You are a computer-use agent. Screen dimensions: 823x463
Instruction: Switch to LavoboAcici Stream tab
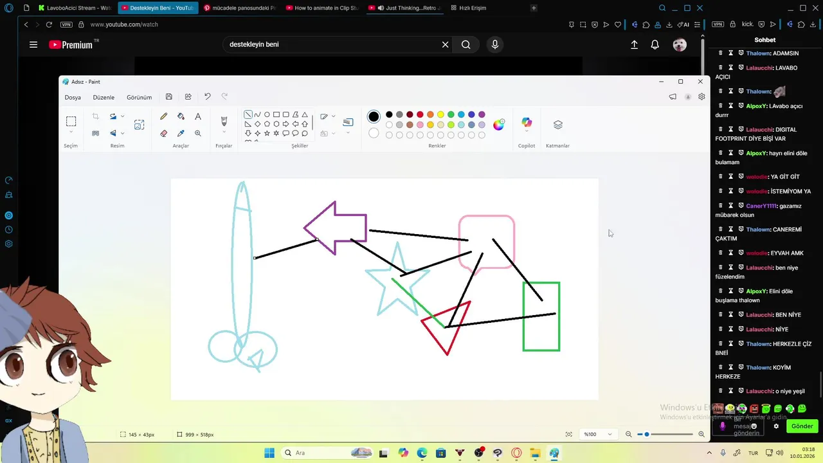click(x=75, y=8)
